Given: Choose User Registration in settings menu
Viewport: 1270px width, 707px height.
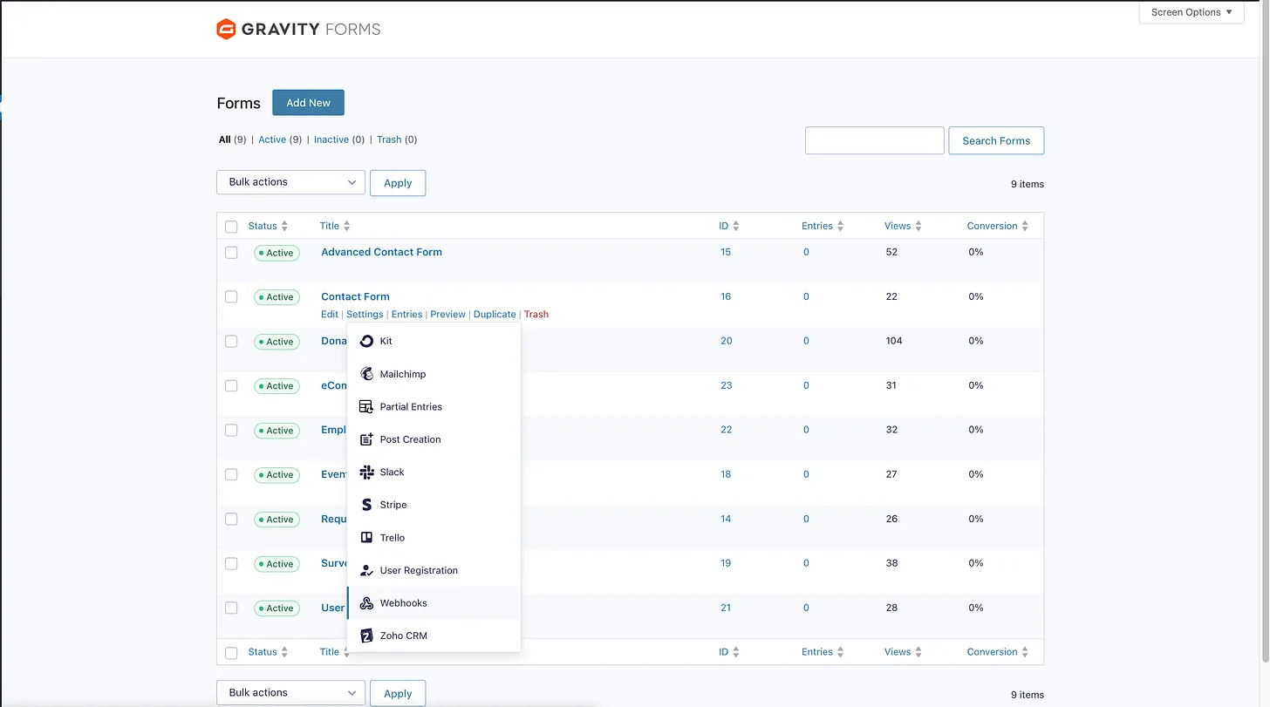Looking at the screenshot, I should (x=419, y=570).
